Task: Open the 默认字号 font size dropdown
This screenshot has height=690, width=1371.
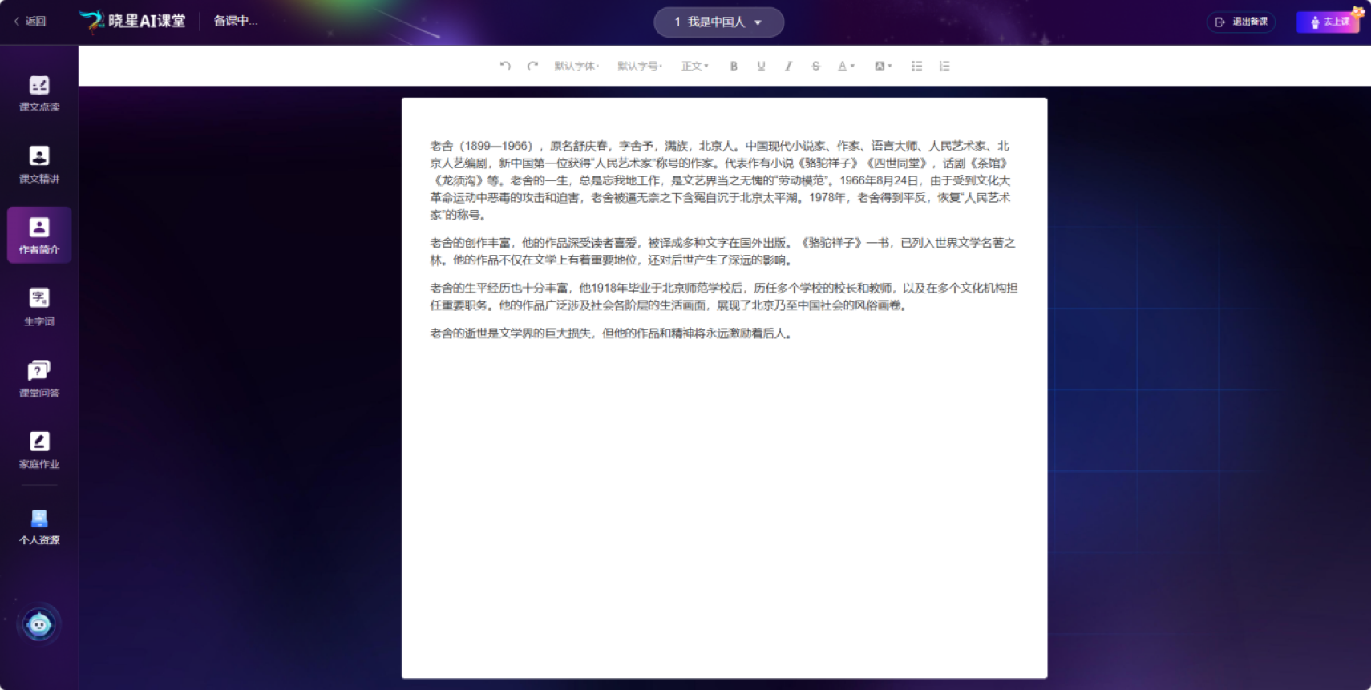Action: click(640, 66)
